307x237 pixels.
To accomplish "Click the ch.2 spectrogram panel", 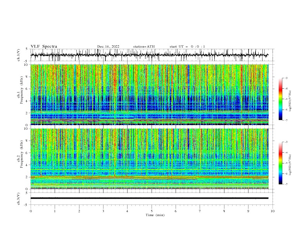I will 149,159.
